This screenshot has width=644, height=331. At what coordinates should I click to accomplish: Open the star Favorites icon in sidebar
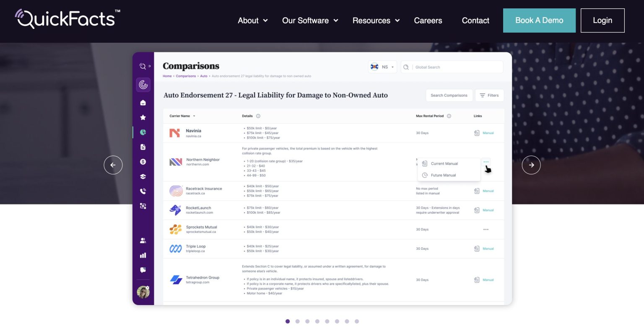(x=143, y=117)
